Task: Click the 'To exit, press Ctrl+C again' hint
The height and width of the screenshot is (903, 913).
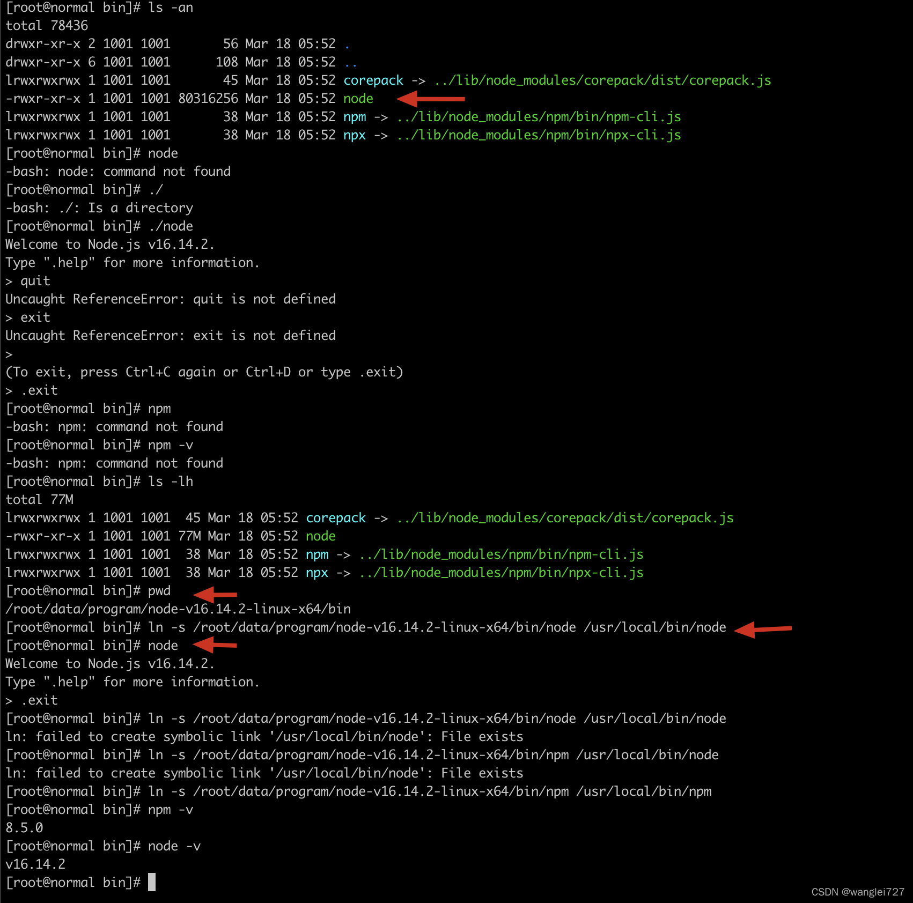Action: coord(204,372)
